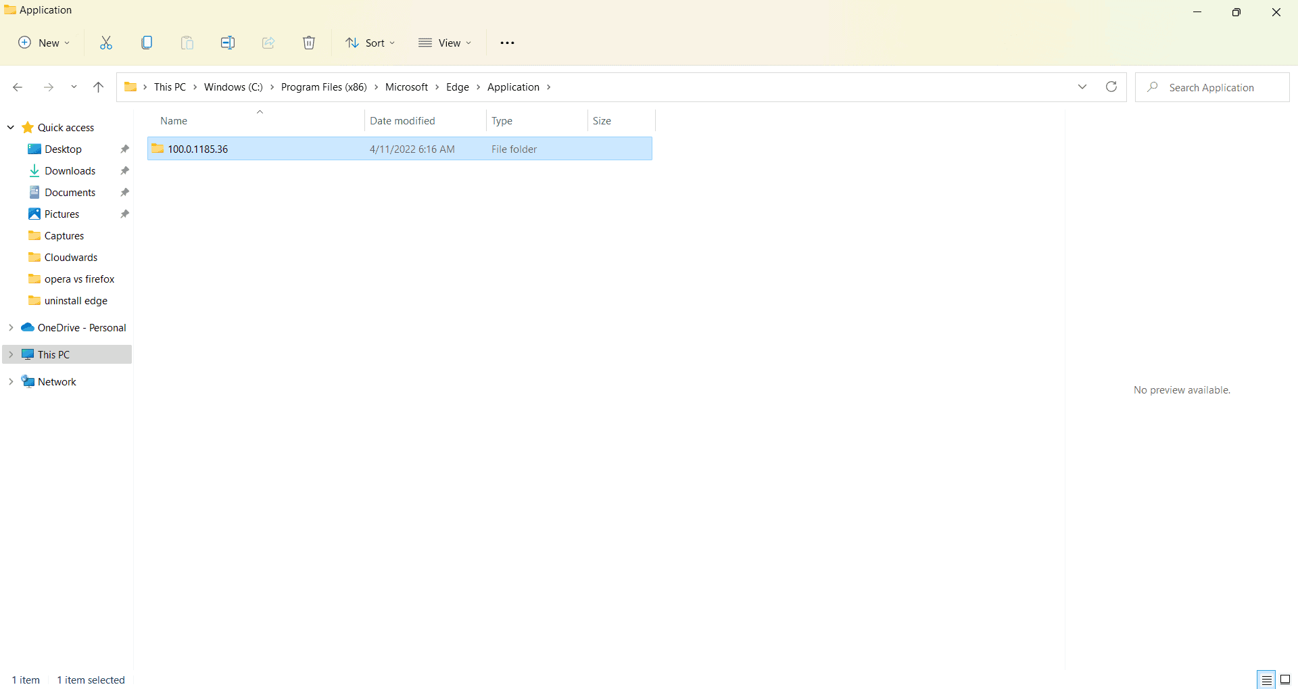This screenshot has width=1298, height=689.
Task: Open the See more ellipsis menu
Action: 507,43
